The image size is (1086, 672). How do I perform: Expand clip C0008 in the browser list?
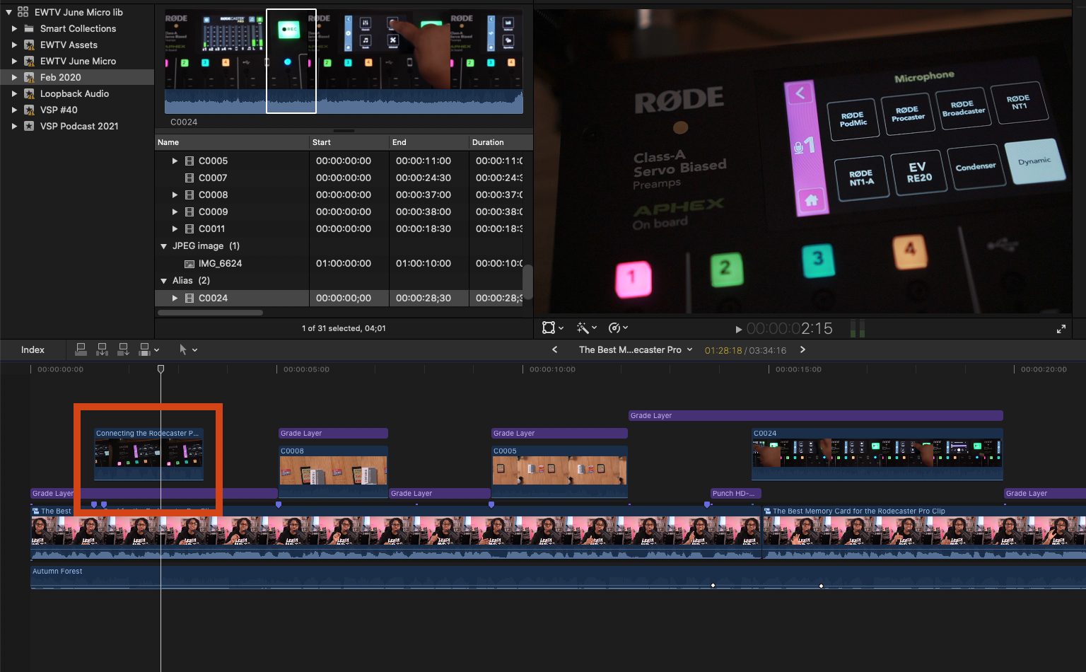pos(175,195)
